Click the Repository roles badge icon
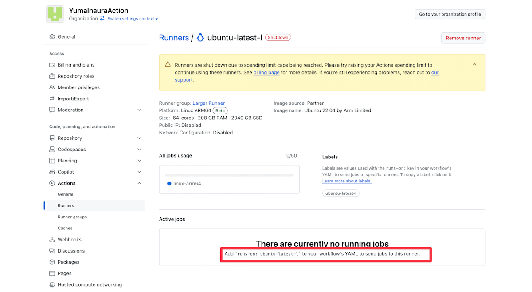 tap(52, 76)
